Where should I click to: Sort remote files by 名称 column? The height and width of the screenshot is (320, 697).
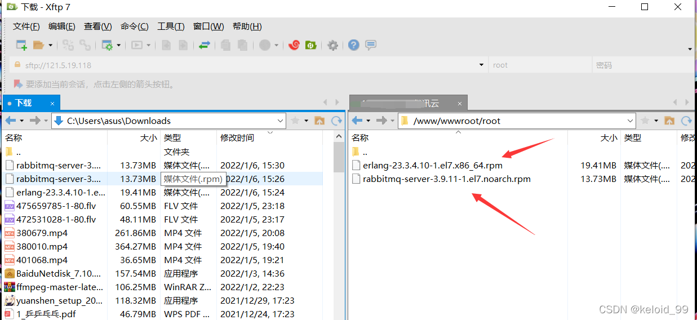click(x=458, y=137)
